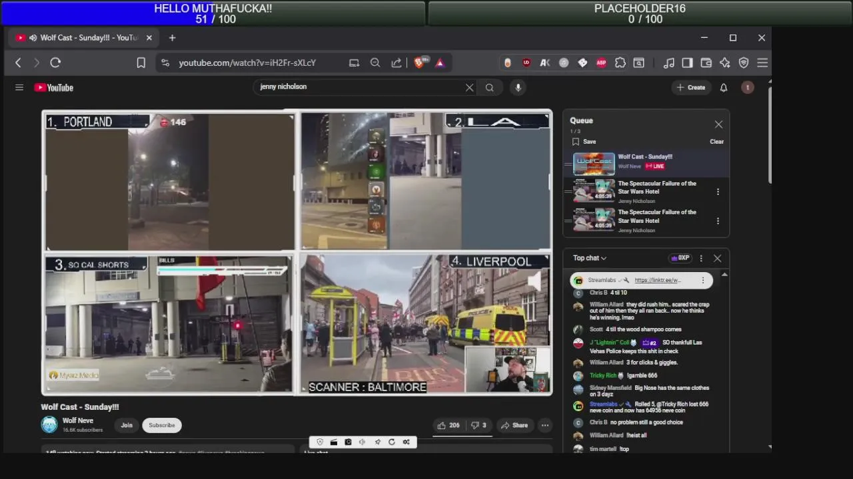
Task: Open the gears settings in floating toolbar
Action: click(x=406, y=442)
